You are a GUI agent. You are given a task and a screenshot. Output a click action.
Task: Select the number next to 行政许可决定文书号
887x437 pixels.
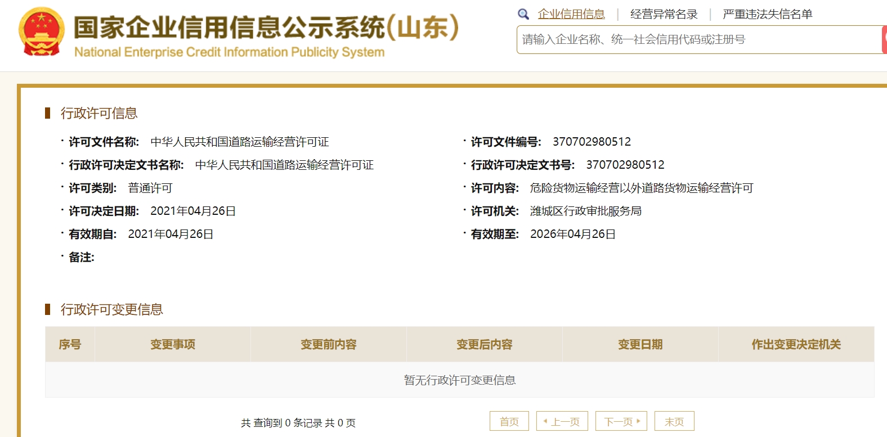coord(625,165)
